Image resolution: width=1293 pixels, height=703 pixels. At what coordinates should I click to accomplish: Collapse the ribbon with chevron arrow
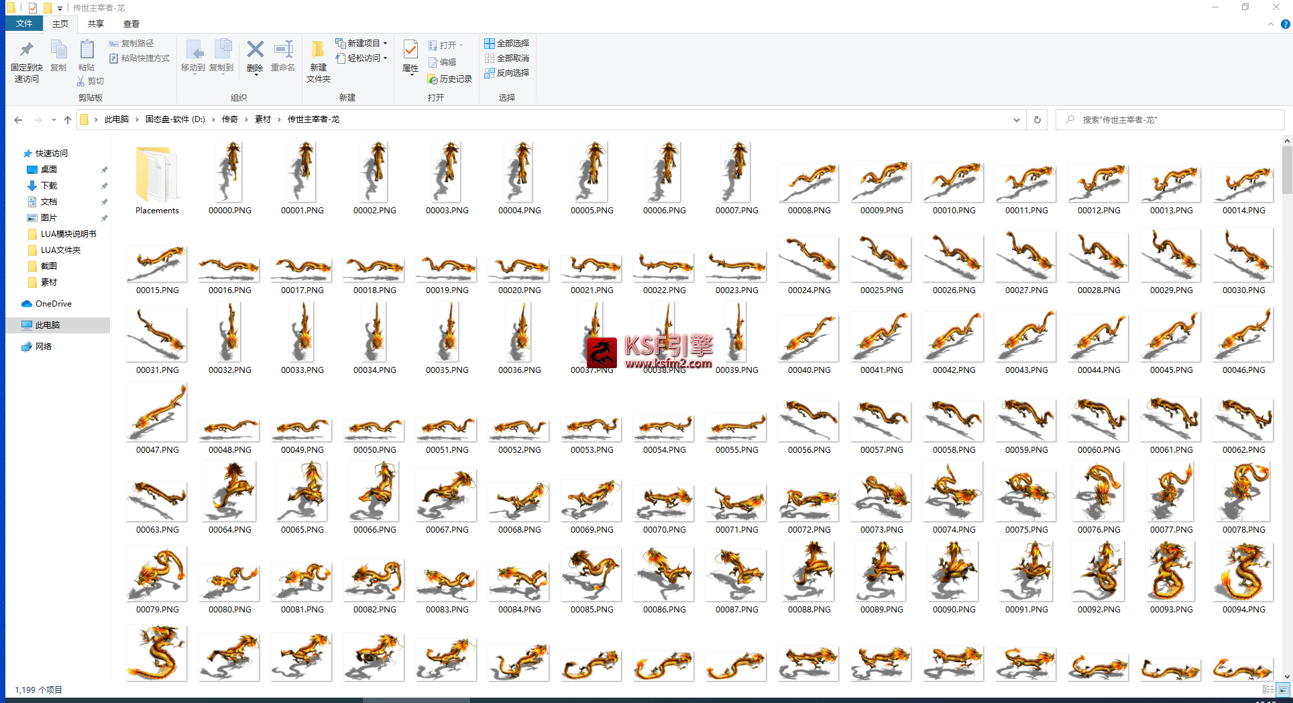coord(1271,24)
